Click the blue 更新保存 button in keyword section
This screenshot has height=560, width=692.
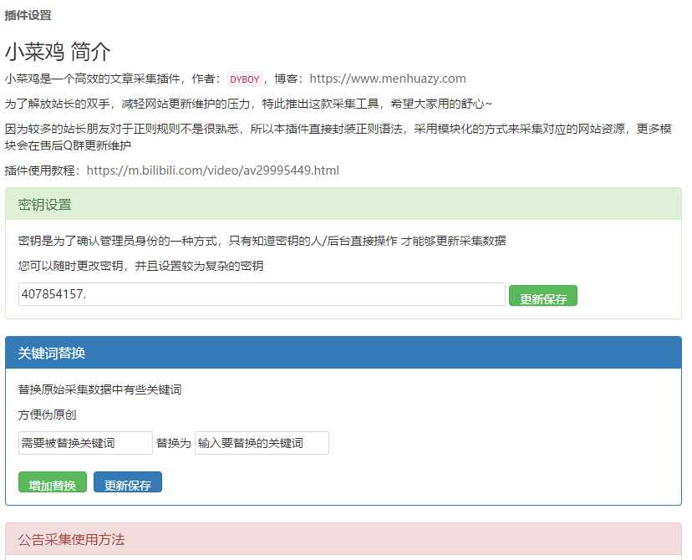click(x=127, y=481)
